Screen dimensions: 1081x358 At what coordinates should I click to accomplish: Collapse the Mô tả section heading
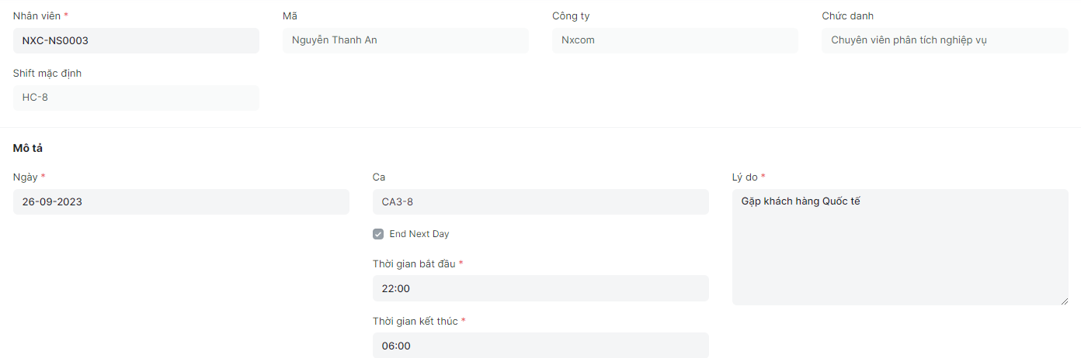[x=28, y=148]
